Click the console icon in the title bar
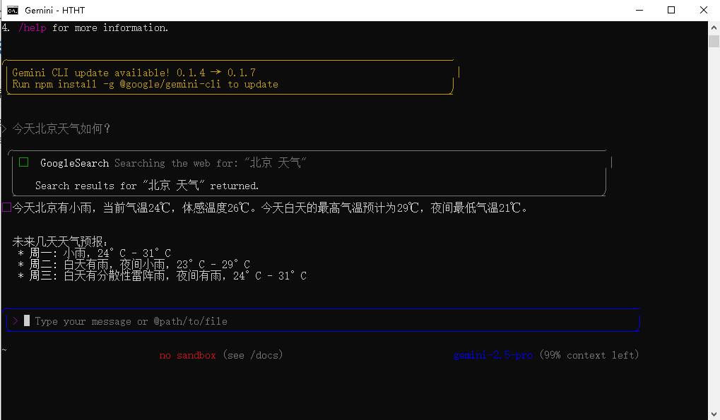 point(13,10)
